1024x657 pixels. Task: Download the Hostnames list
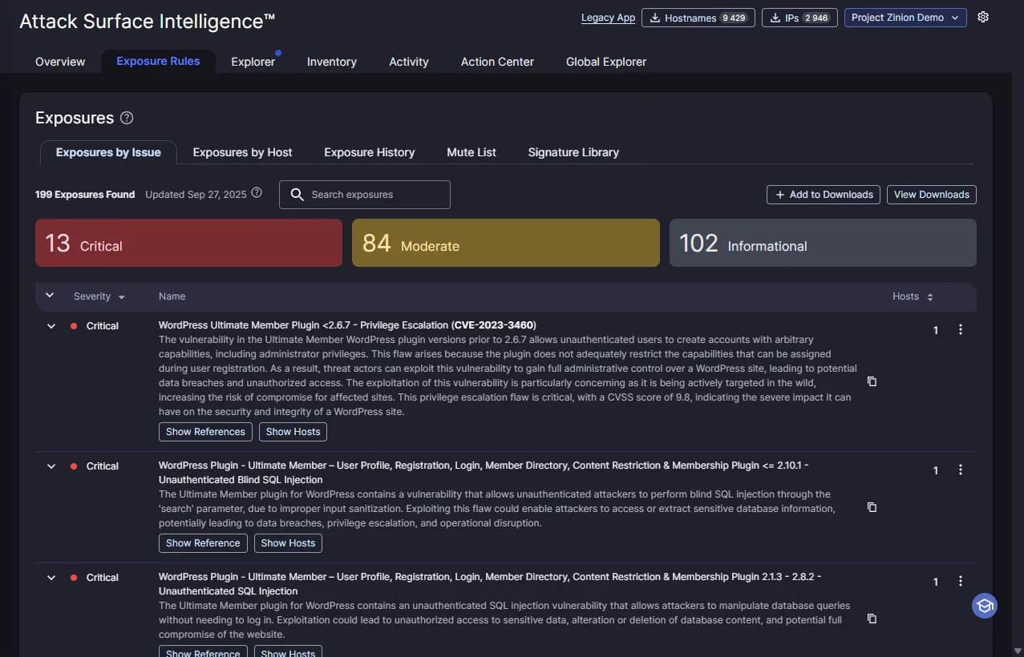tap(698, 18)
